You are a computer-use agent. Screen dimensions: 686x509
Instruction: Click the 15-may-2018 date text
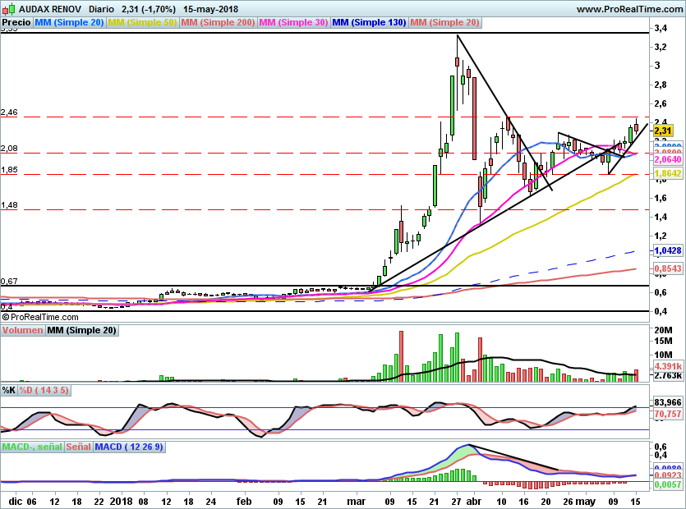[210, 9]
